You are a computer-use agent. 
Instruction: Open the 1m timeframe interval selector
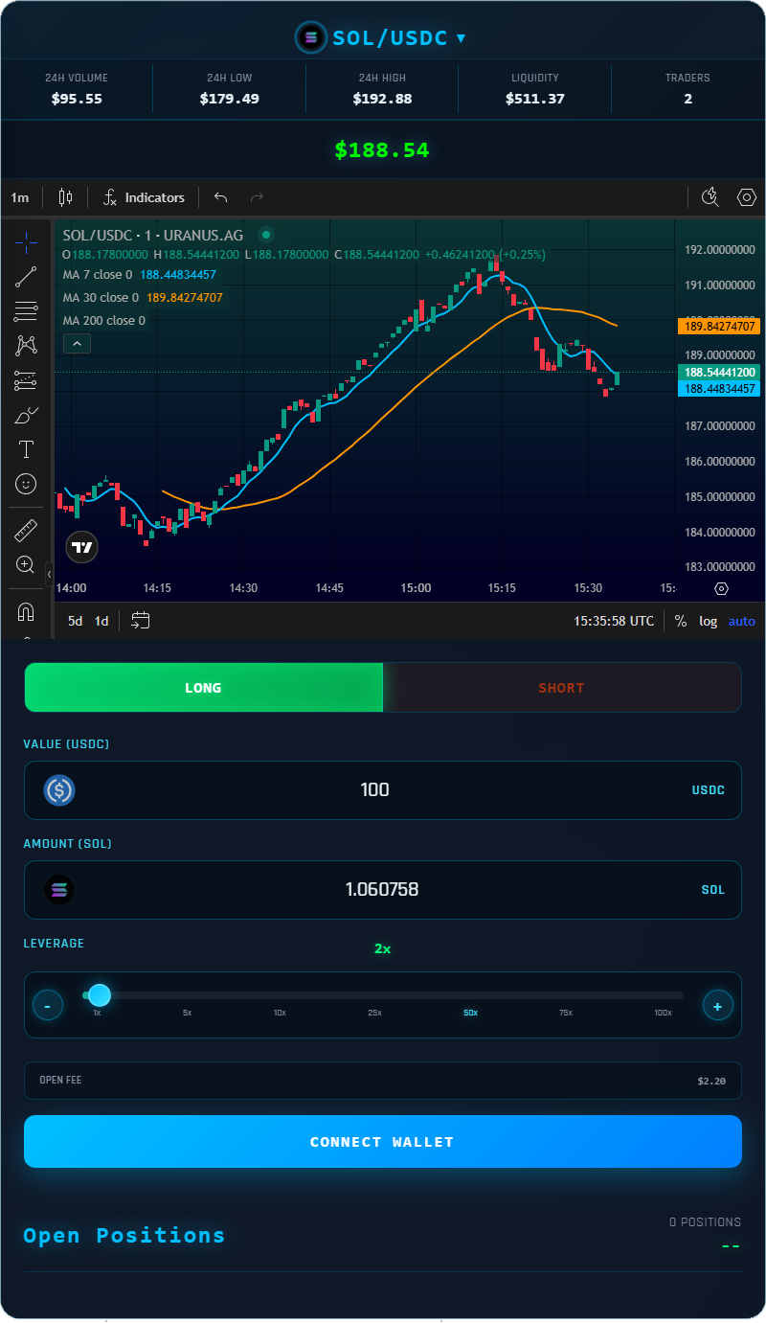click(20, 197)
